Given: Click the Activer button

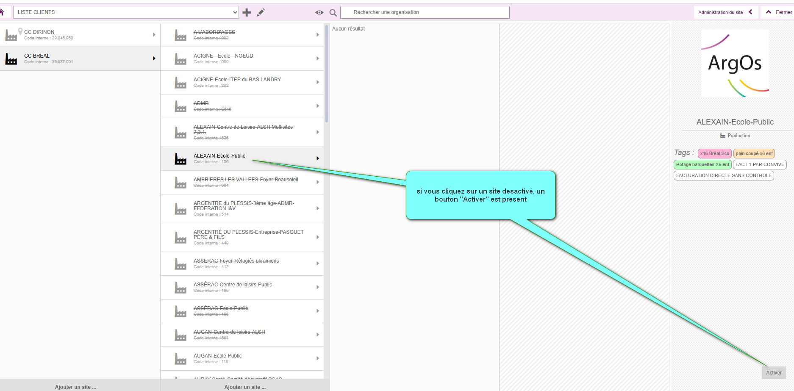Looking at the screenshot, I should click(x=774, y=373).
